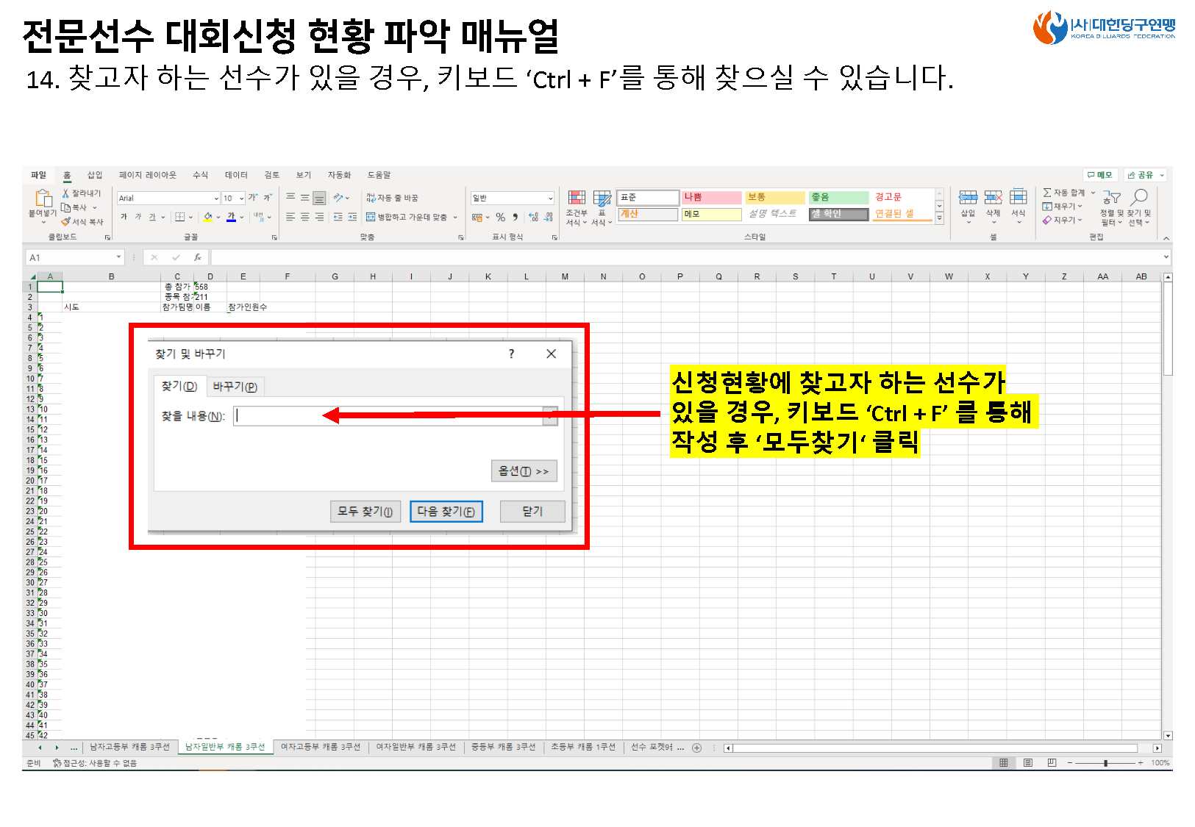The width and height of the screenshot is (1195, 827).
Task: Switch to Page Layout view in status bar
Action: click(1028, 763)
